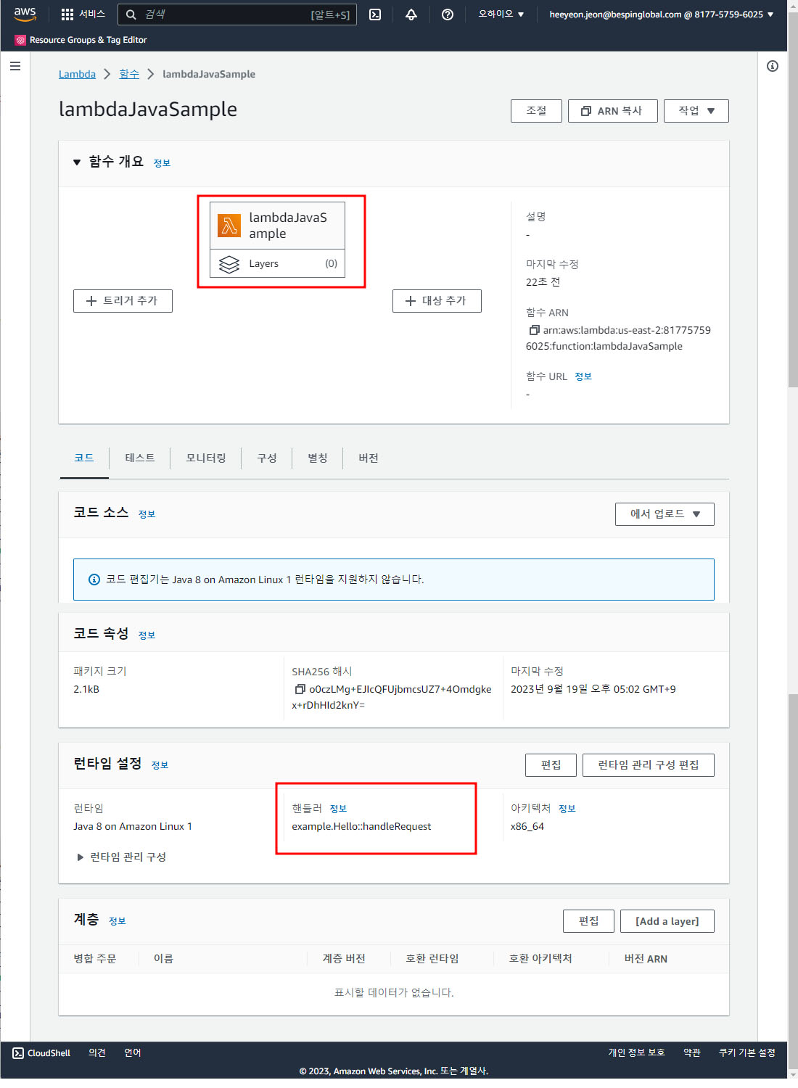The image size is (798, 1088).
Task: Click 편집 in the 런타임 설정 section
Action: (x=551, y=765)
